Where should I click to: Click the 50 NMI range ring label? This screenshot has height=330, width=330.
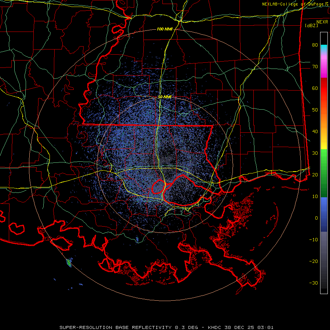point(165,97)
